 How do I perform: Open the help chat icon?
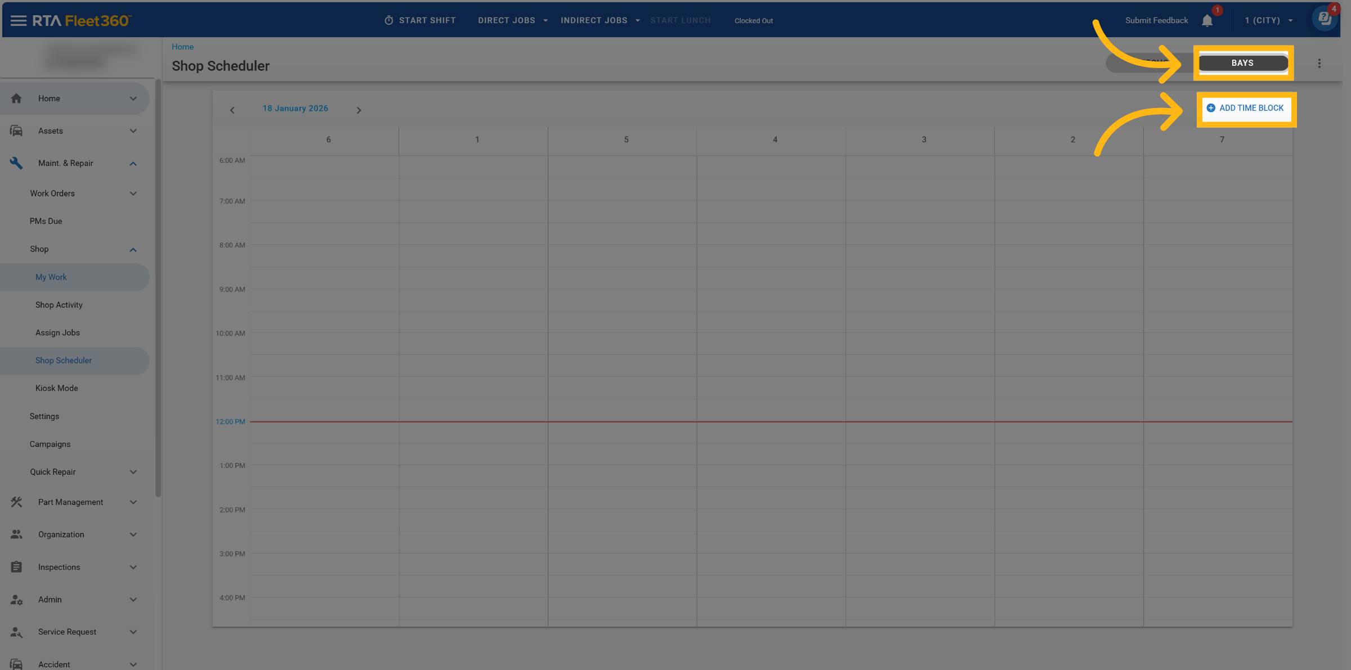tap(1325, 19)
